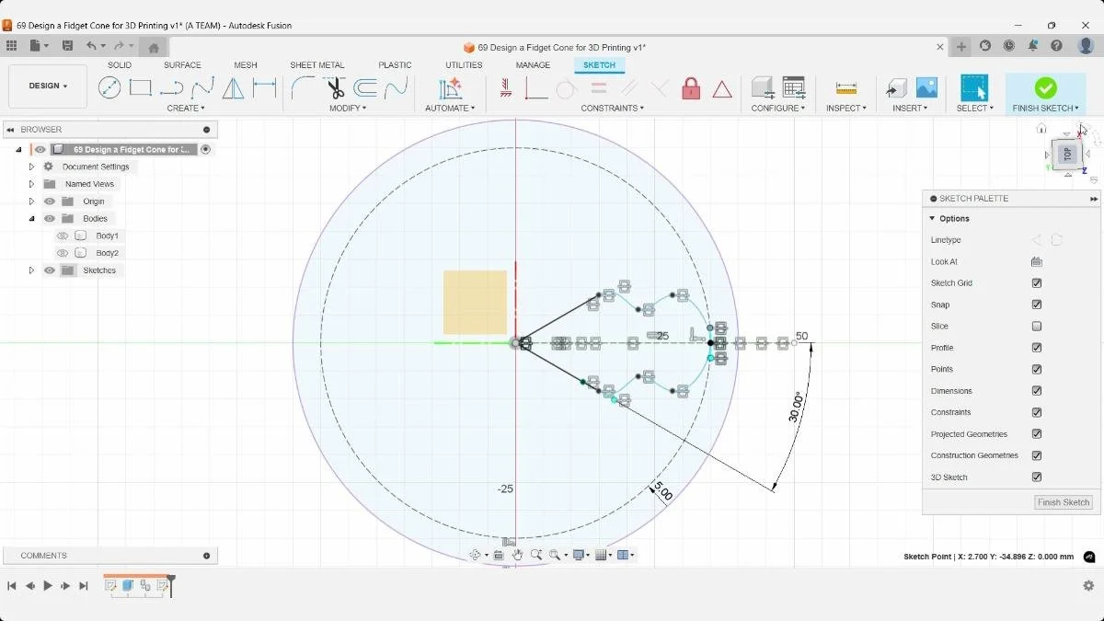Hide the Sketches folder eye icon
The height and width of the screenshot is (621, 1104).
pyautogui.click(x=50, y=270)
